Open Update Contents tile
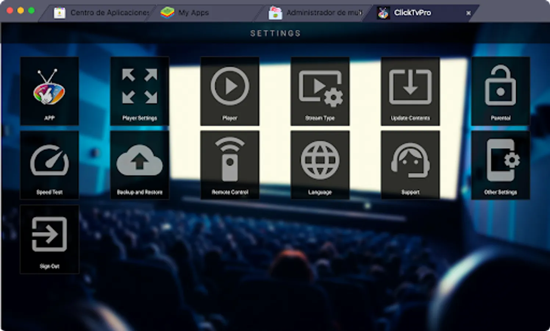Image resolution: width=550 pixels, height=331 pixels. [410, 91]
